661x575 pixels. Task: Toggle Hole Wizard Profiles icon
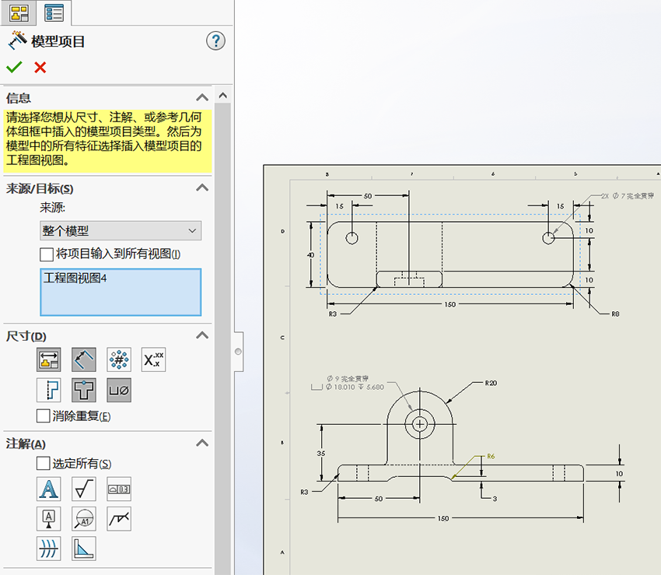48,391
